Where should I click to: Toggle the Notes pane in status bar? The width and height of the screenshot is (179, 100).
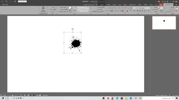point(45,95)
